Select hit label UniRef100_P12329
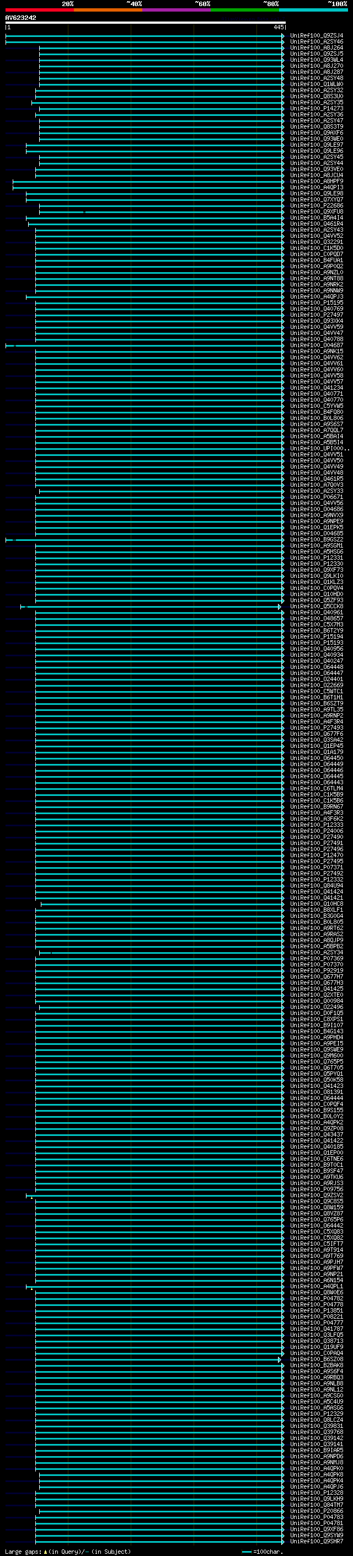This screenshot has height=1556, width=353. coord(317,1414)
